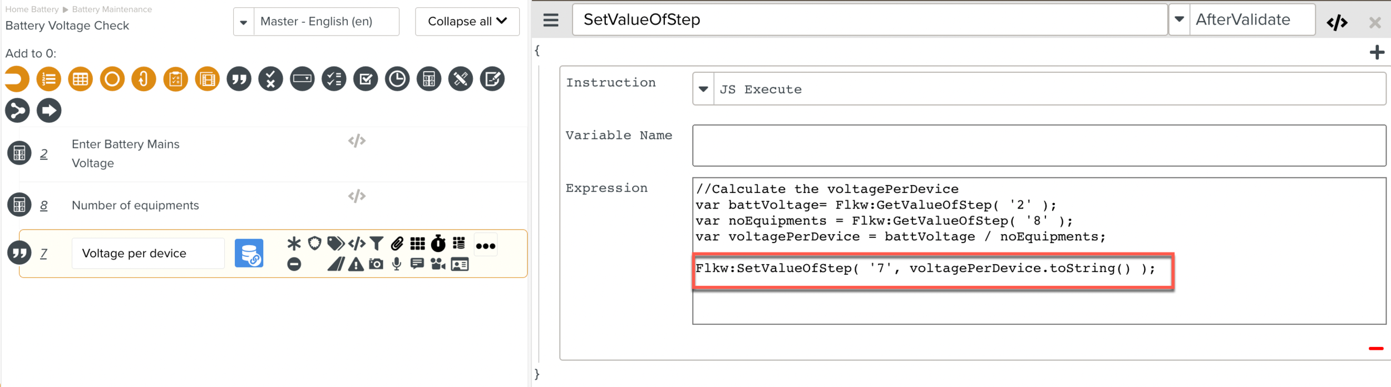Click the microphone audio icon on step 7
Image resolution: width=1391 pixels, height=387 pixels.
point(397,264)
